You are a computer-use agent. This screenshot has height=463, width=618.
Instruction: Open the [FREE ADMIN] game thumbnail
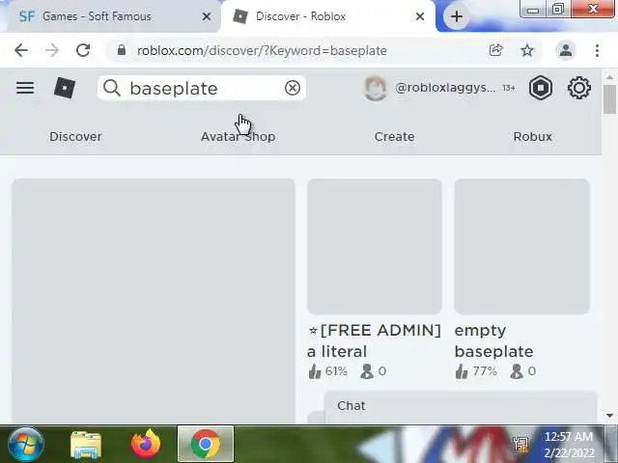(374, 247)
